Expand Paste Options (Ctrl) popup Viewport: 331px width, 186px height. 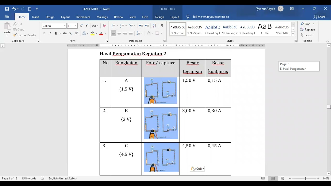coord(197,169)
